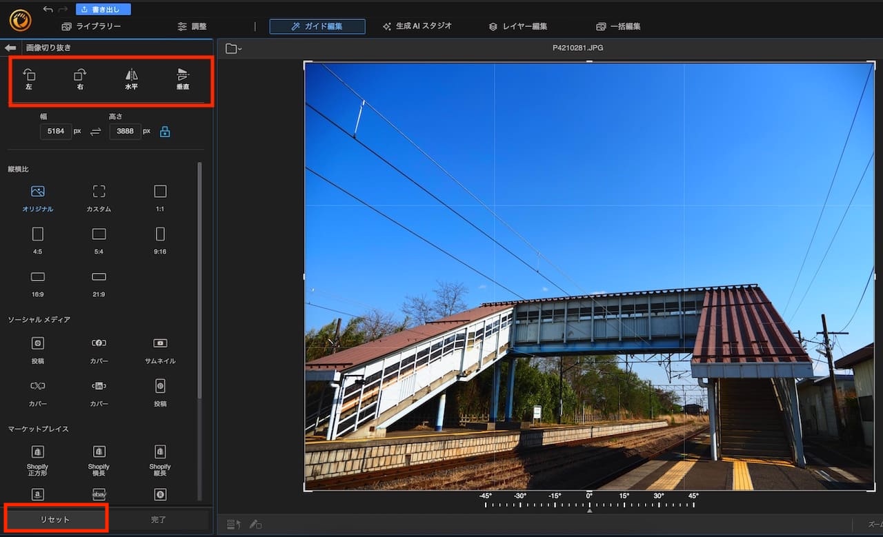Click the P4210281.JPG file name
Viewport: 883px width, 537px height.
[578, 48]
